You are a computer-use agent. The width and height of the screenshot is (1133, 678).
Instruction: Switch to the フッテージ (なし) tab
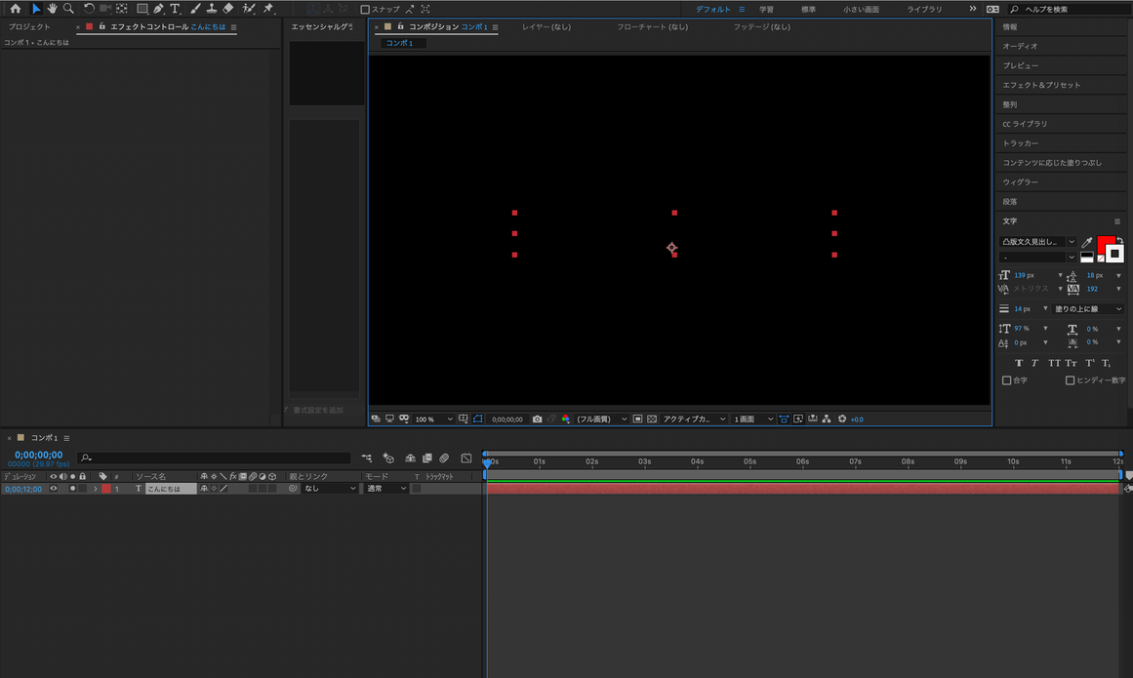tap(761, 26)
